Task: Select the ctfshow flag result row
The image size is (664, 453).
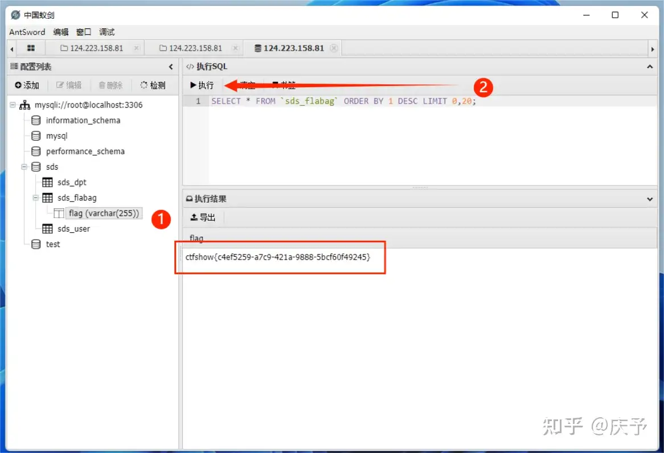Action: pos(278,257)
